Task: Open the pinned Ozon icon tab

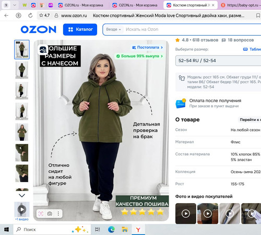Action: (33, 5)
